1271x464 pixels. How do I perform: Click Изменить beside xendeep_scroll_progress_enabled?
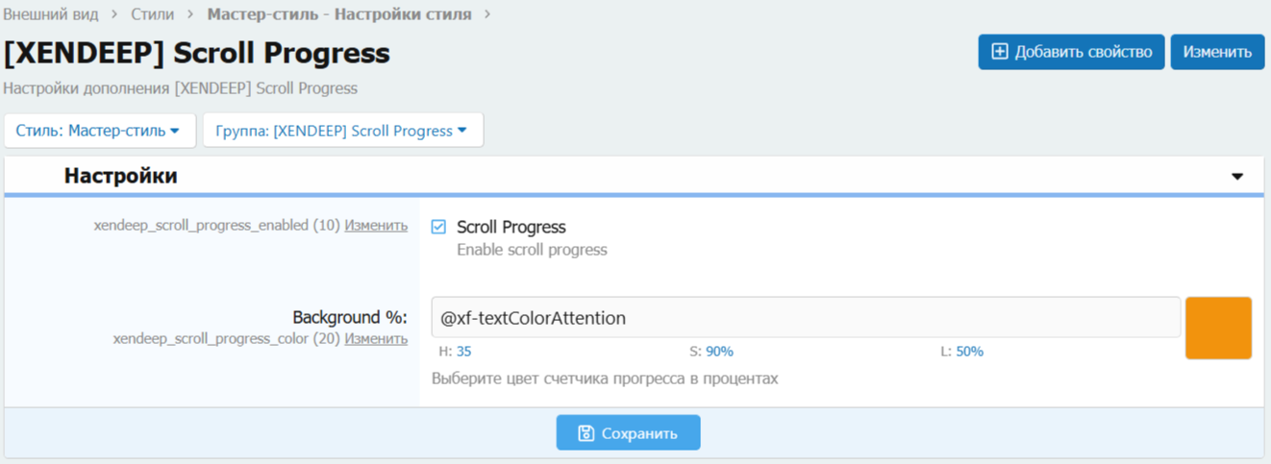[376, 226]
